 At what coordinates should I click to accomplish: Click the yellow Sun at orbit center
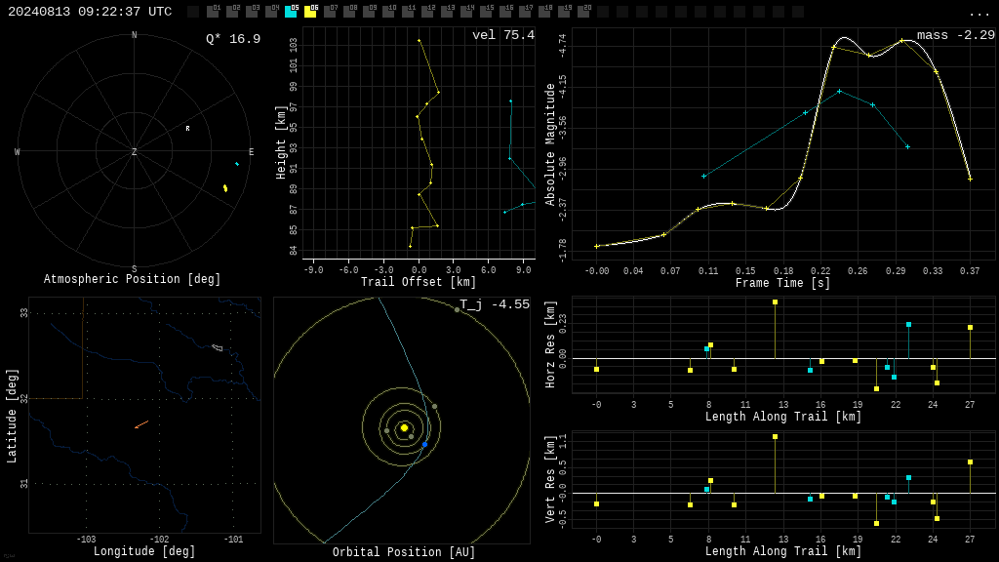click(404, 428)
